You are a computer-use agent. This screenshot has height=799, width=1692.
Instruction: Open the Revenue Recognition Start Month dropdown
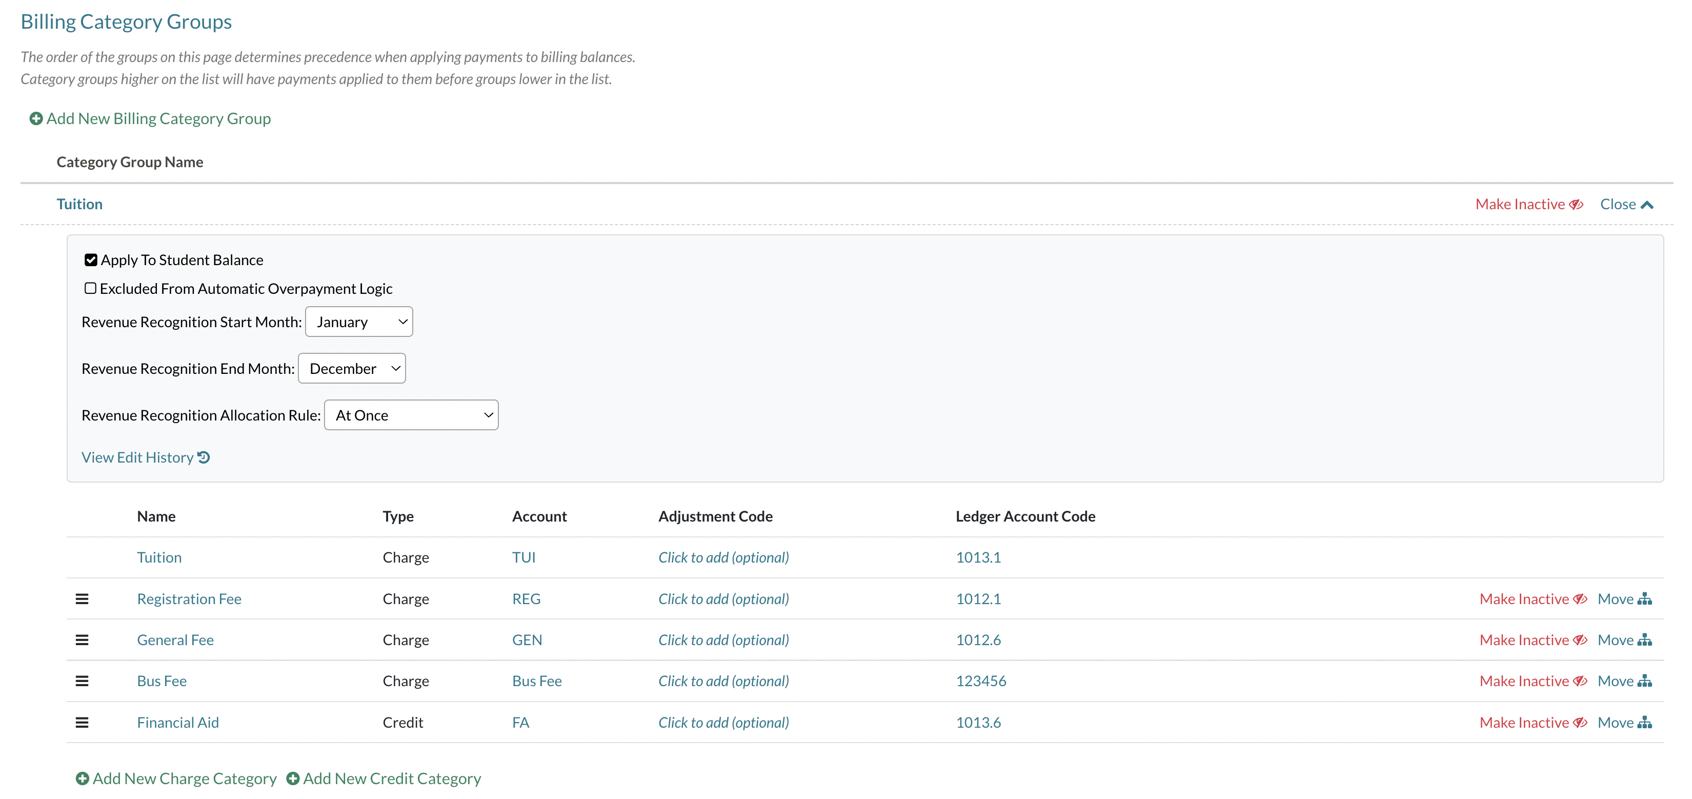pyautogui.click(x=358, y=322)
